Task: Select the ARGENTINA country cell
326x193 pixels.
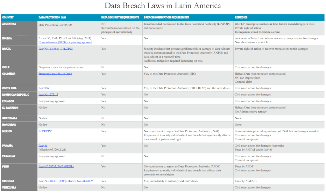Action: [9, 24]
